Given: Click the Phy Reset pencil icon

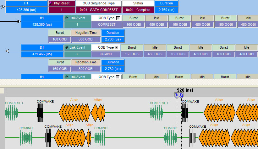Looking at the screenshot, I should coord(51,3).
